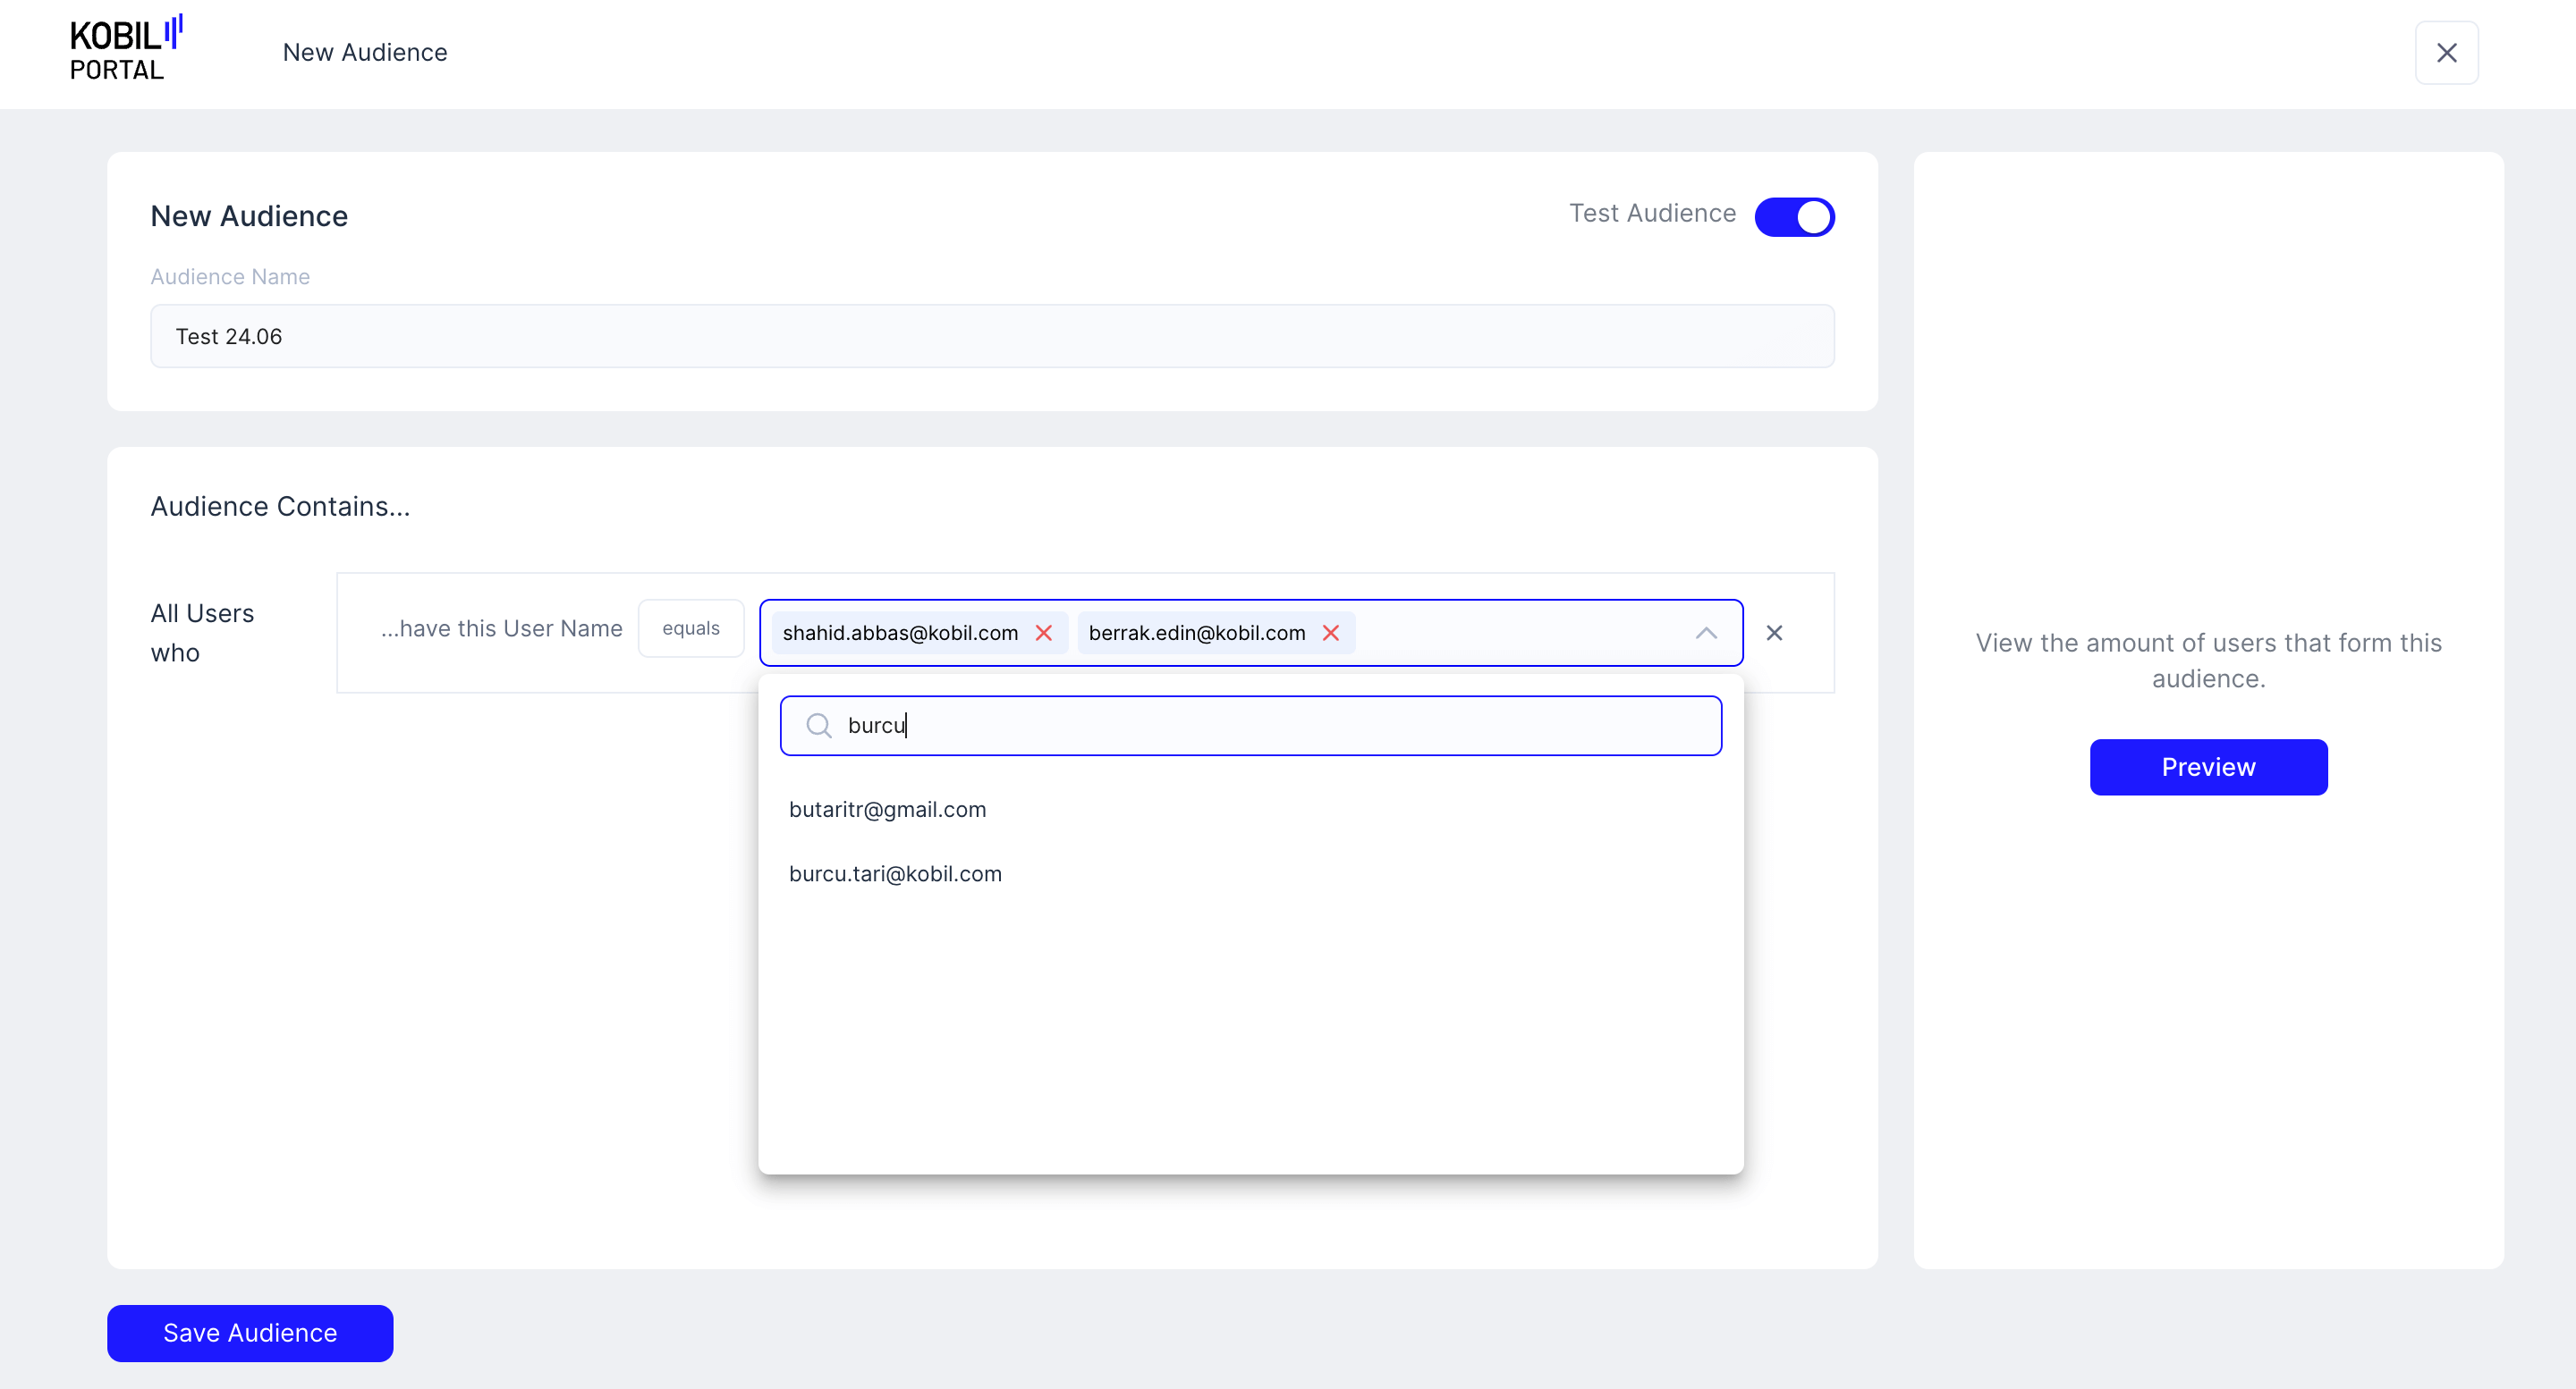The image size is (2576, 1389).
Task: Close the New Audience page
Action: [x=2446, y=53]
